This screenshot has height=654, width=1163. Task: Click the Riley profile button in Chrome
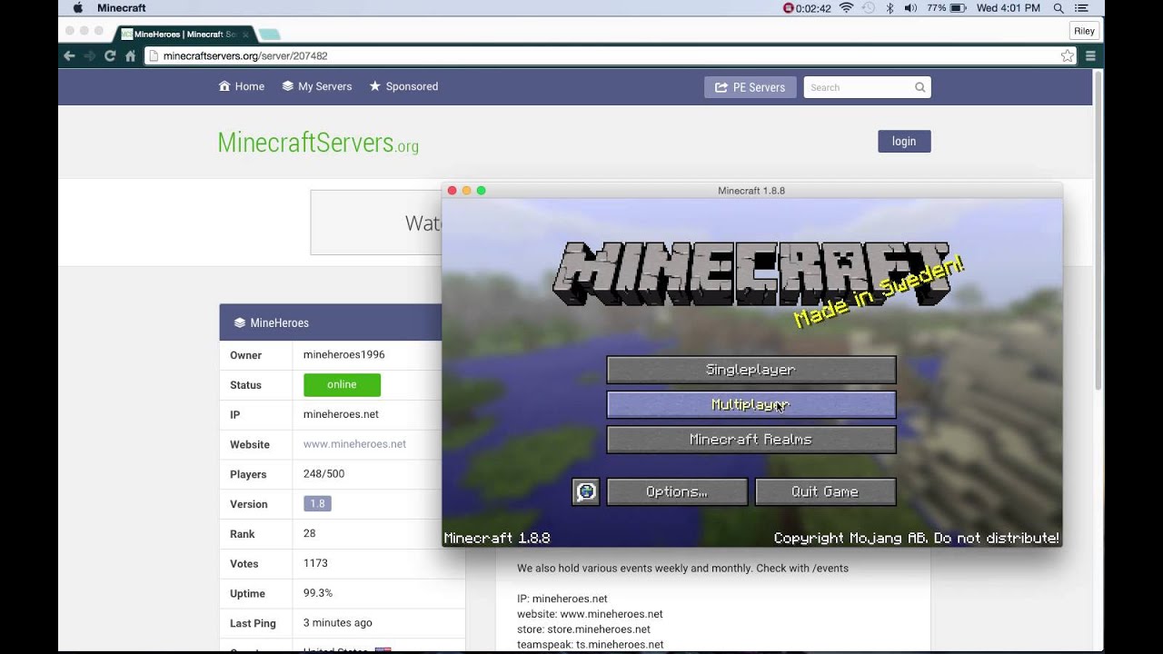pyautogui.click(x=1084, y=31)
